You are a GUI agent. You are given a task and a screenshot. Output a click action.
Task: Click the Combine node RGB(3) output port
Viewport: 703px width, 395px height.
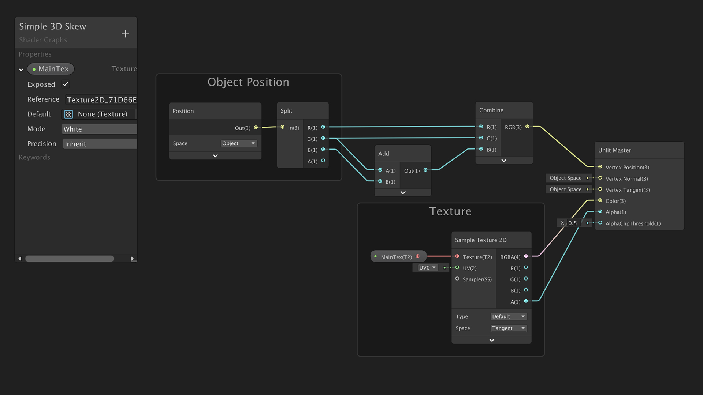[x=528, y=127]
